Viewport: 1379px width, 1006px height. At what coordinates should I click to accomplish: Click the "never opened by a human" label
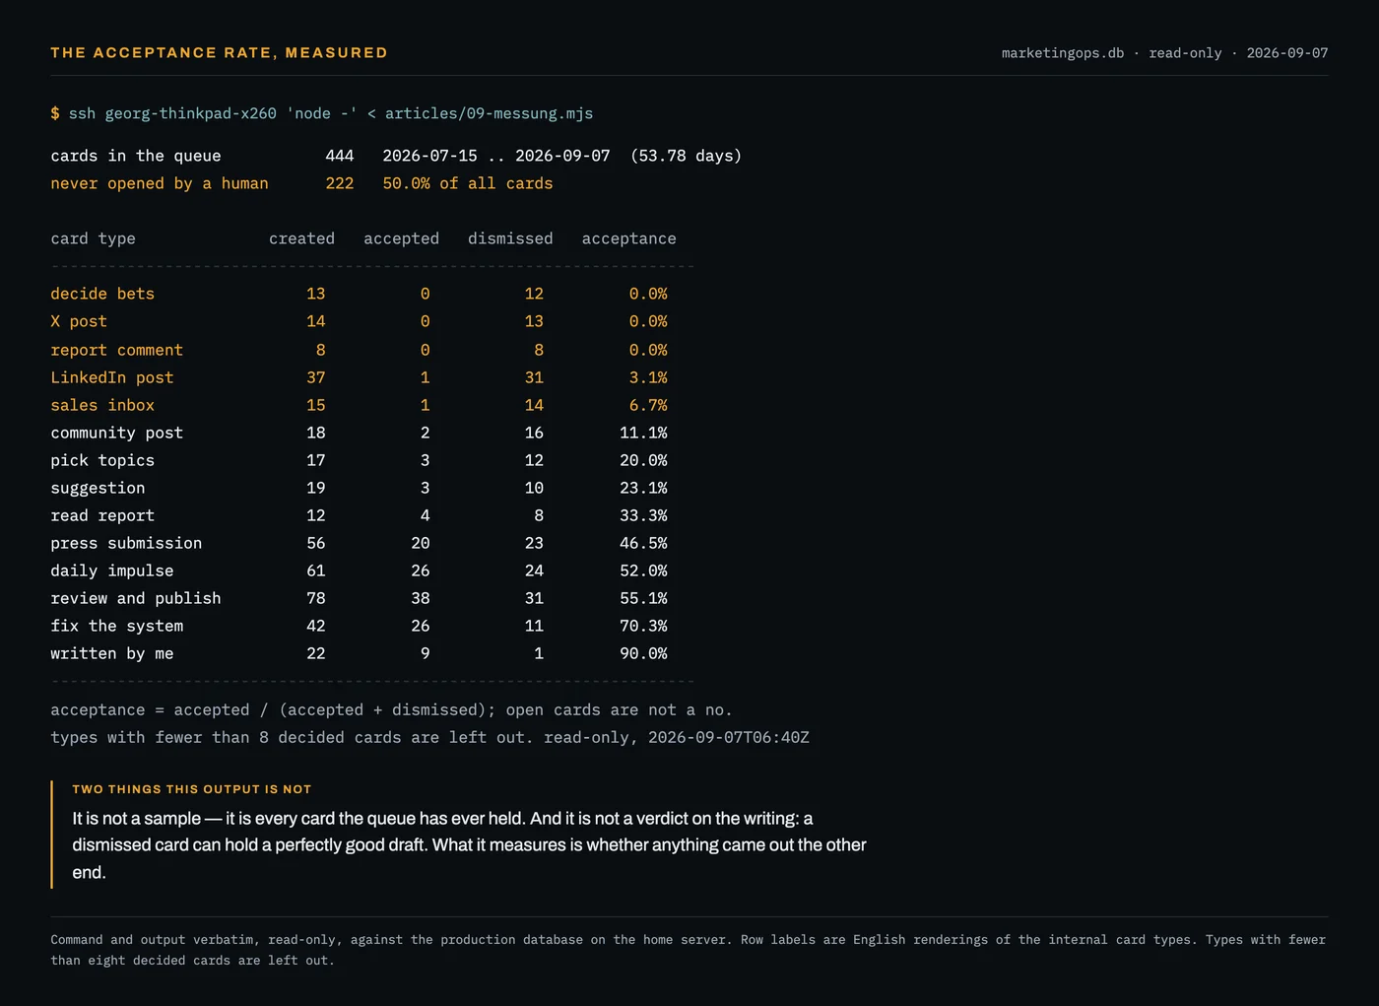click(160, 183)
